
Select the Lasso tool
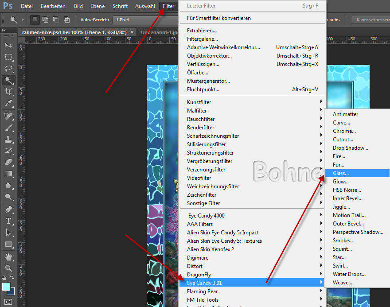point(8,68)
